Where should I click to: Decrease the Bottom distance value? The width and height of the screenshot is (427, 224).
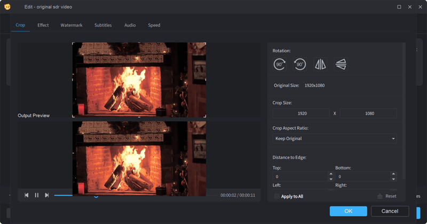[x=393, y=179]
